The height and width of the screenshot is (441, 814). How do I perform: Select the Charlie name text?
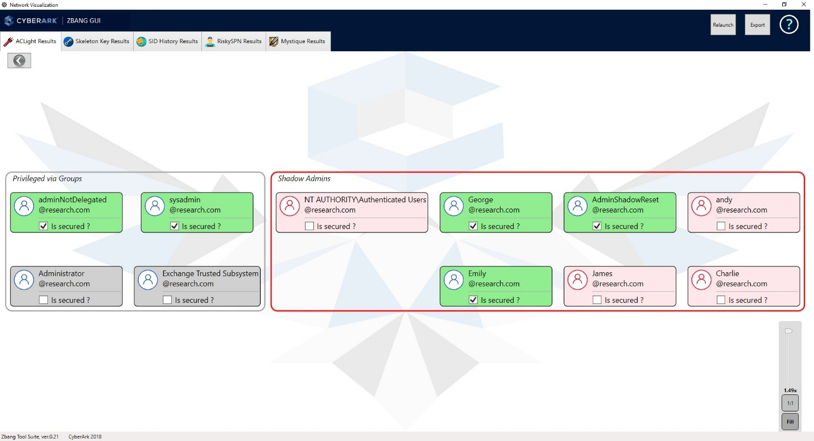[x=728, y=273]
